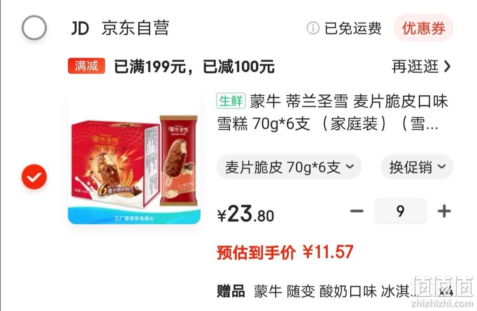
Task: Open the 京东自营 store name
Action: point(136,28)
